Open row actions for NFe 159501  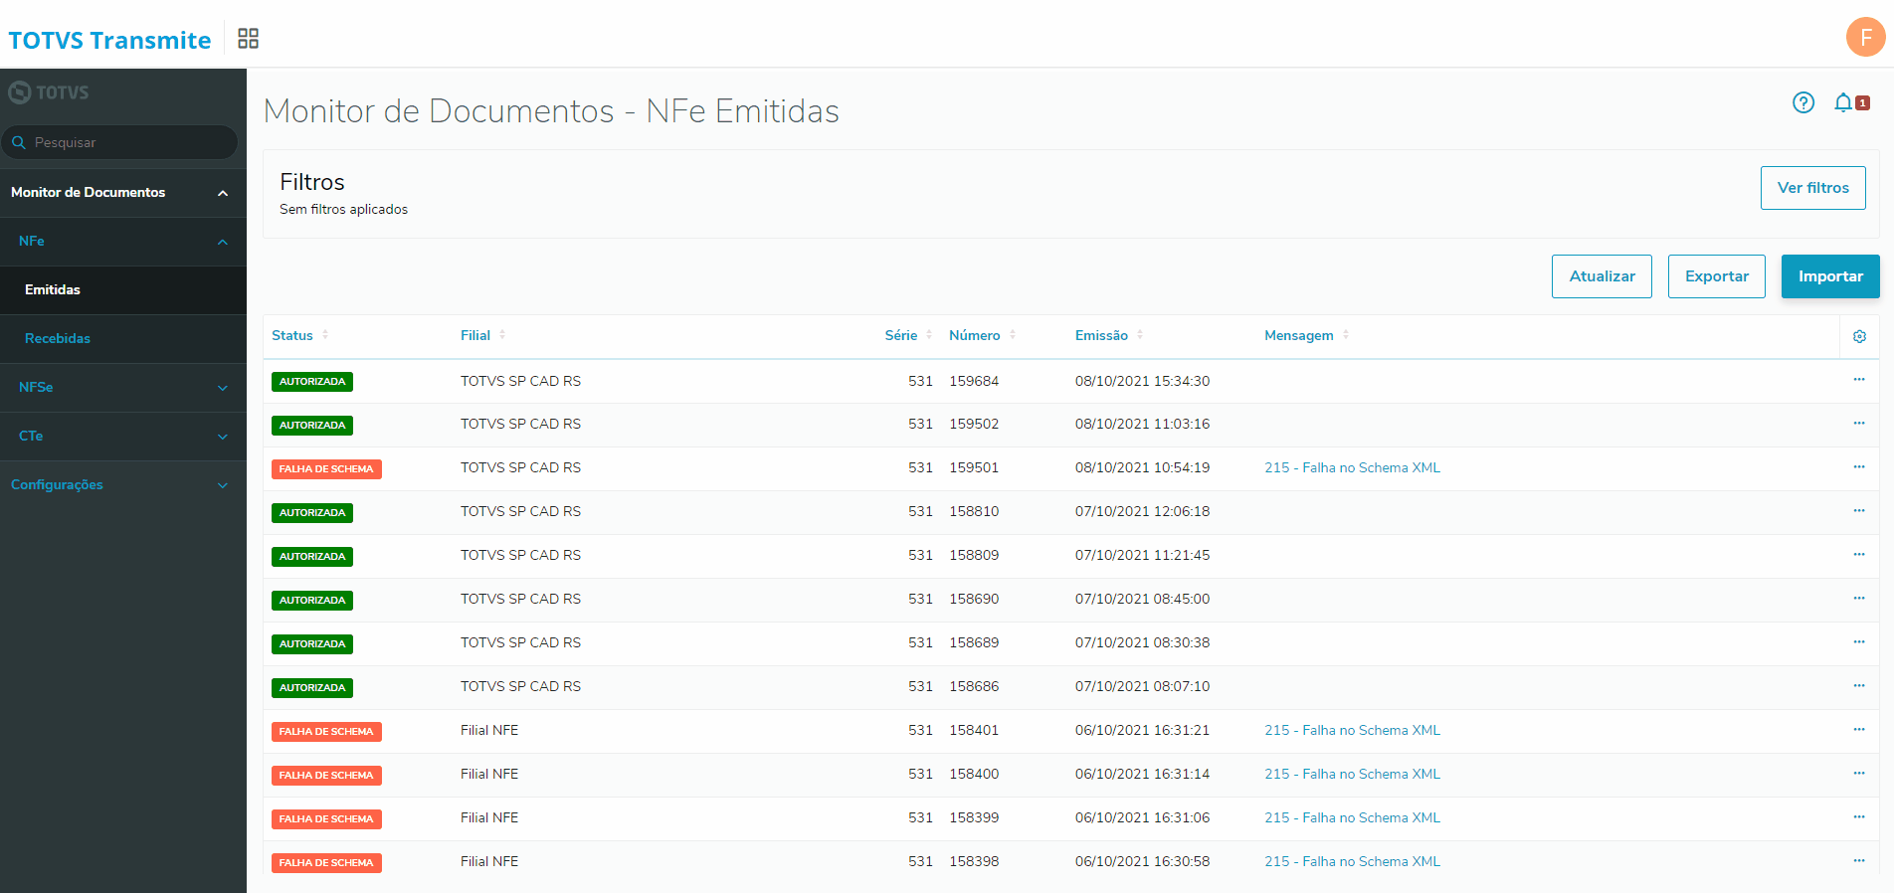click(x=1858, y=467)
